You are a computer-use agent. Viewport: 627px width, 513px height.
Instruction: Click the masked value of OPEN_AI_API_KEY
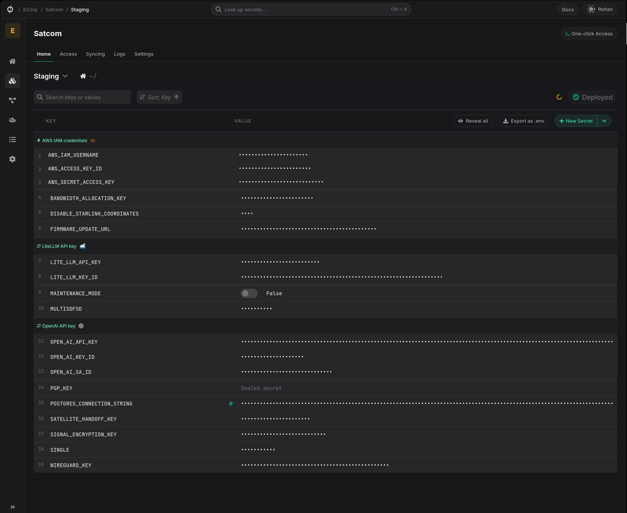click(427, 342)
